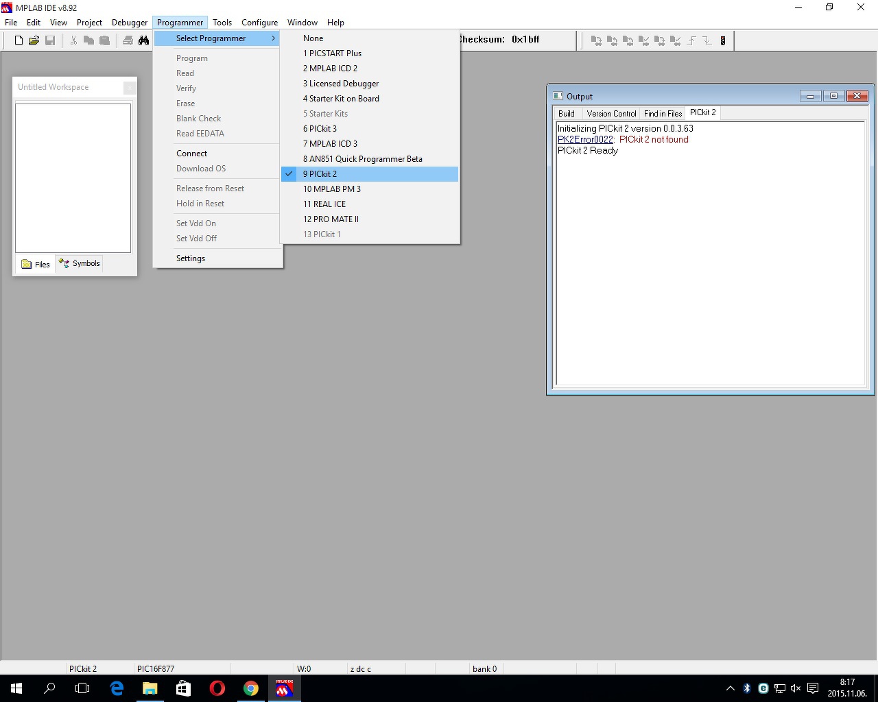Click the Paste clipboard toolbar icon
This screenshot has width=878, height=702.
pos(104,40)
